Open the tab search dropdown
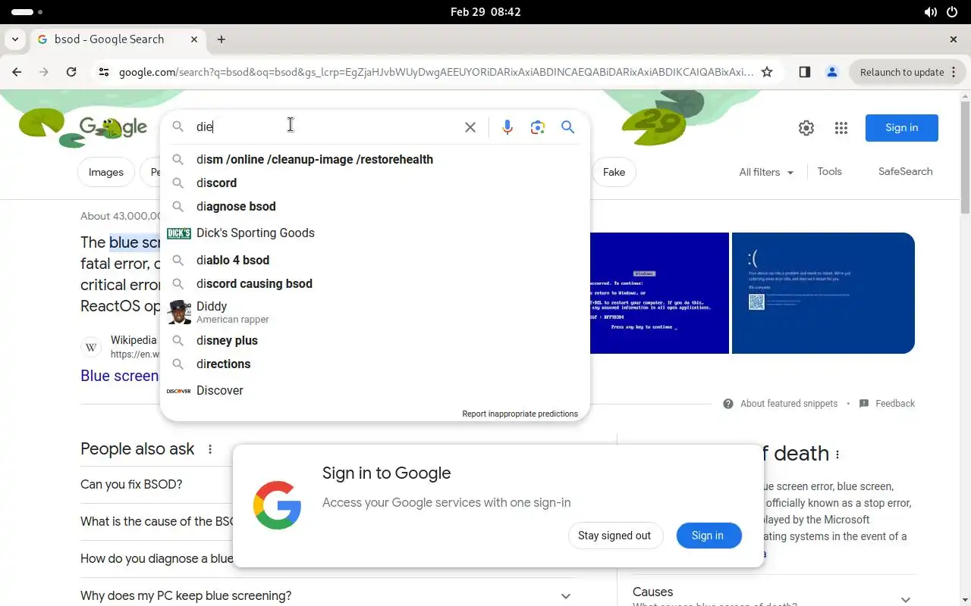 [x=16, y=39]
